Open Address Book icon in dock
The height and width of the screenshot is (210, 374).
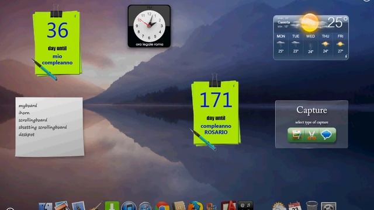tap(179, 206)
